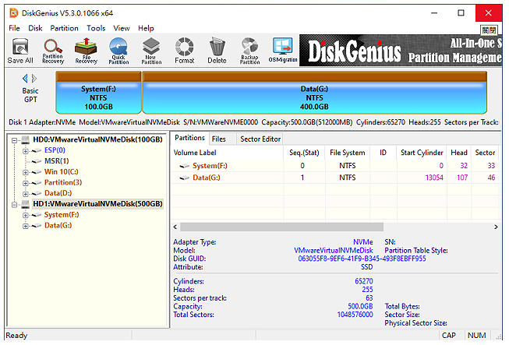This screenshot has height=345, width=509.
Task: Click the HD1 disk drive icon in tree
Action: (25, 204)
